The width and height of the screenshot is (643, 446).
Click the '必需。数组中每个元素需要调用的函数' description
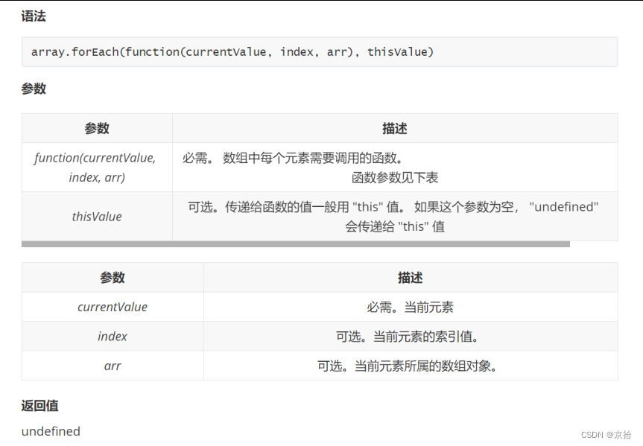pyautogui.click(x=293, y=158)
